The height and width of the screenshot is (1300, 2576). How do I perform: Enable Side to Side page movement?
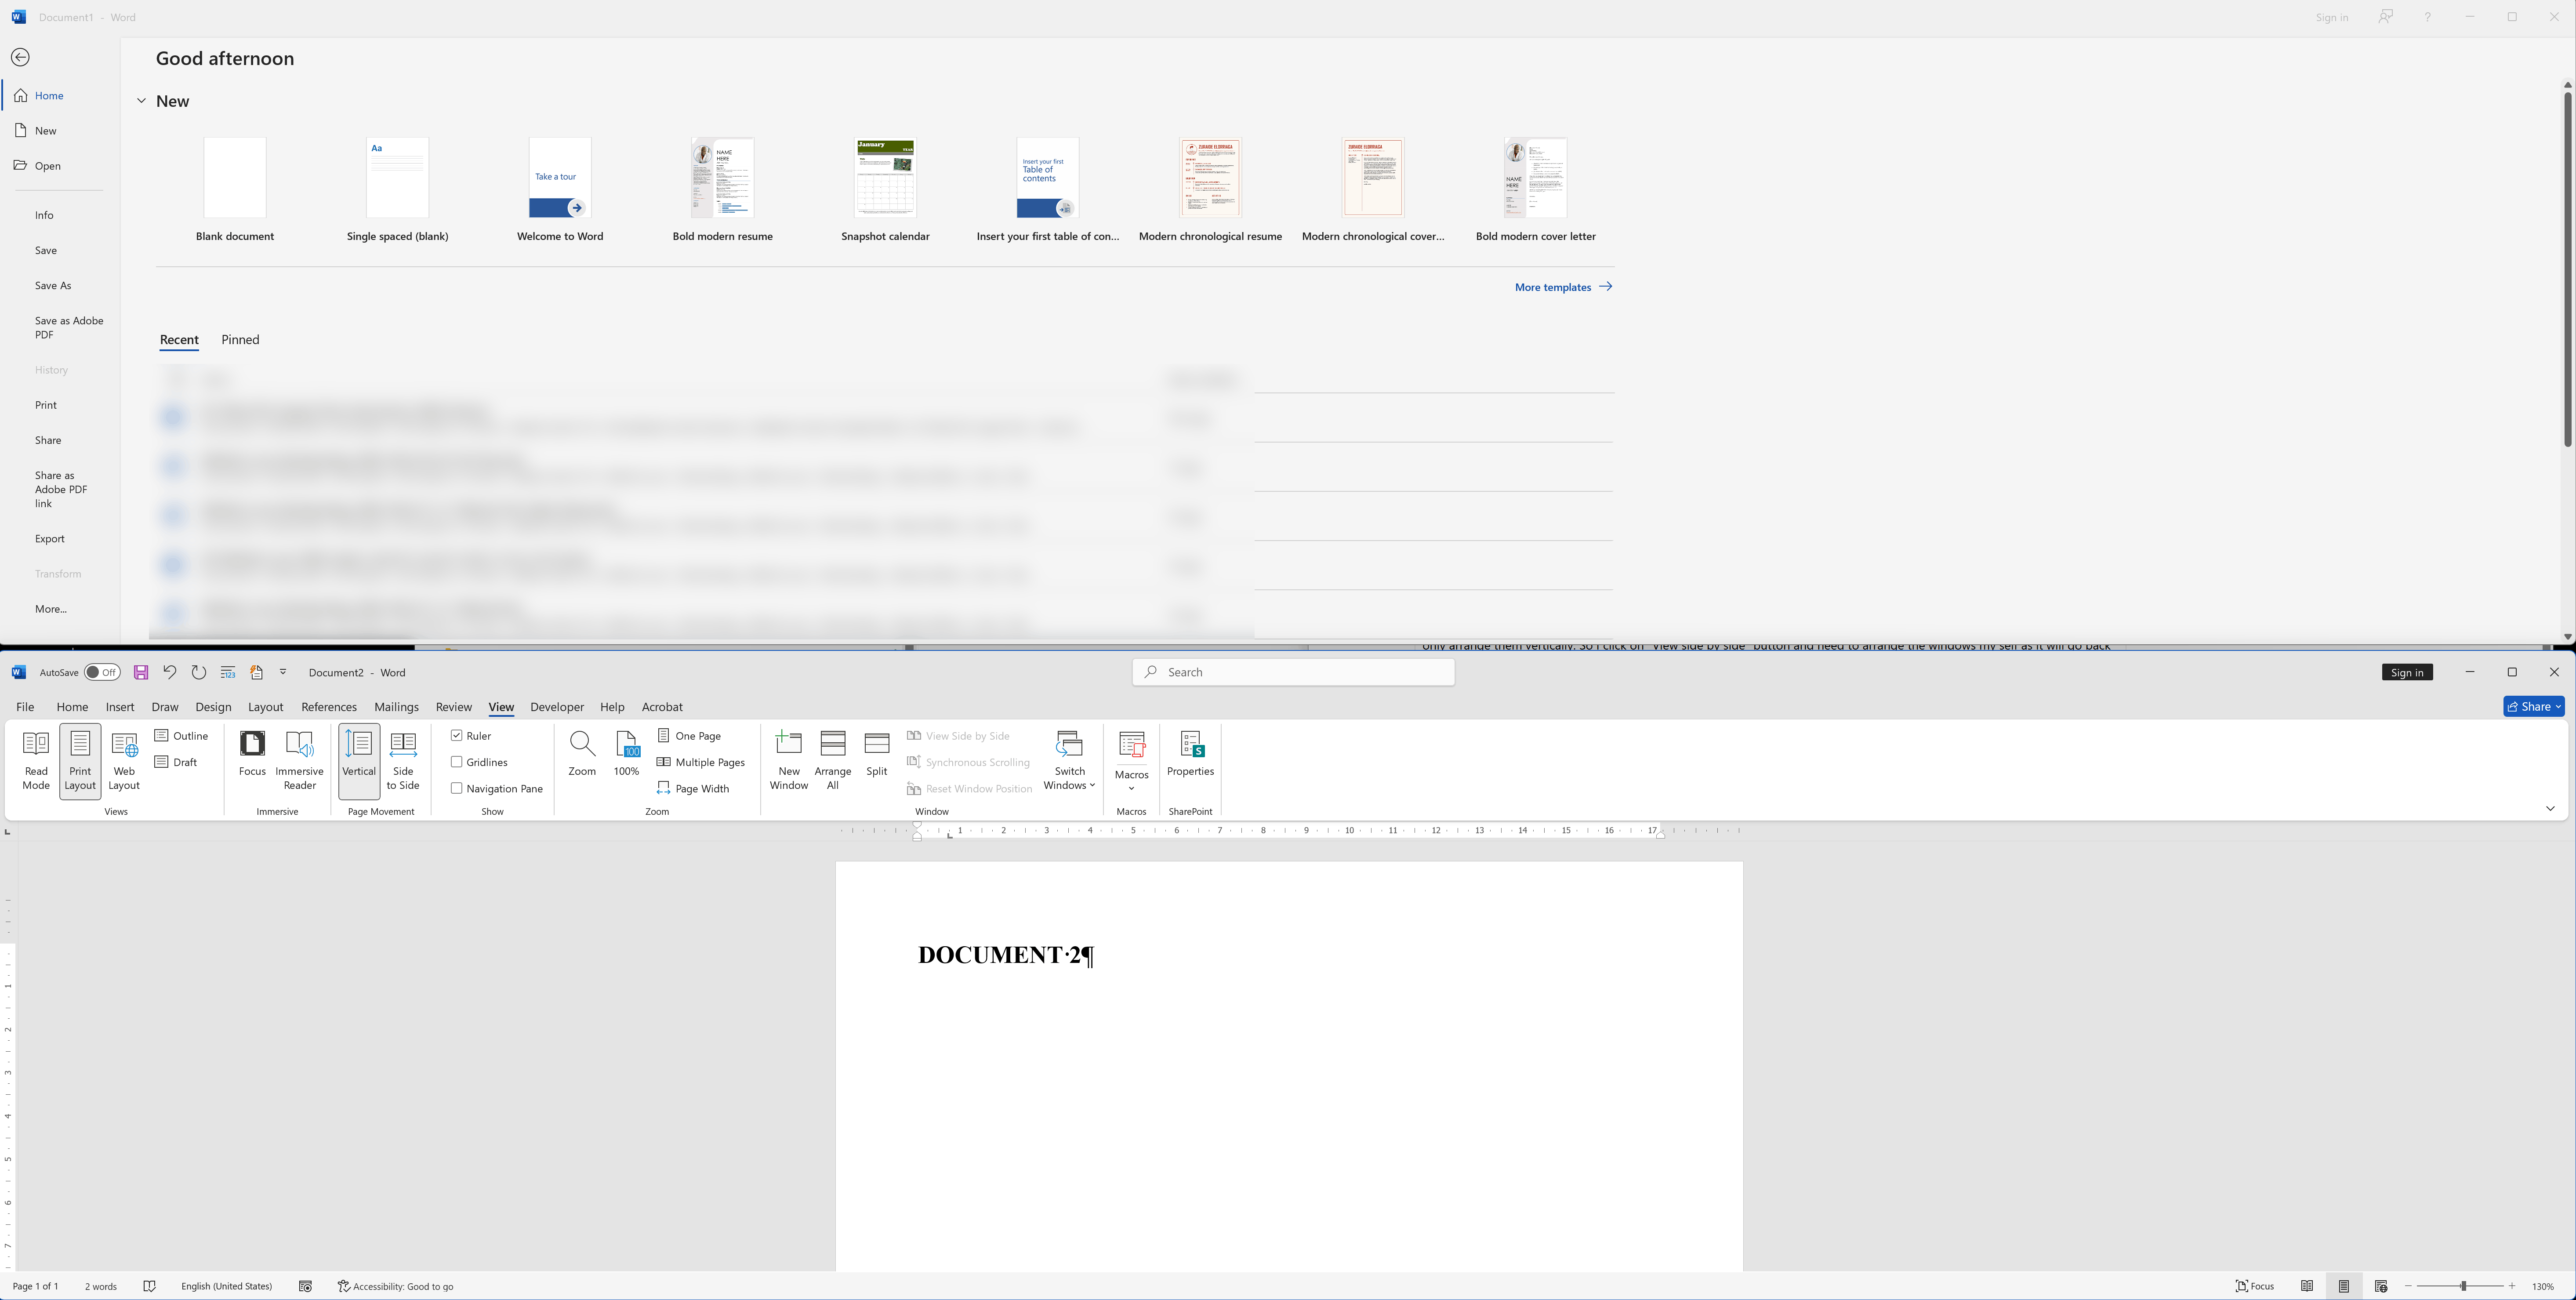(x=404, y=760)
